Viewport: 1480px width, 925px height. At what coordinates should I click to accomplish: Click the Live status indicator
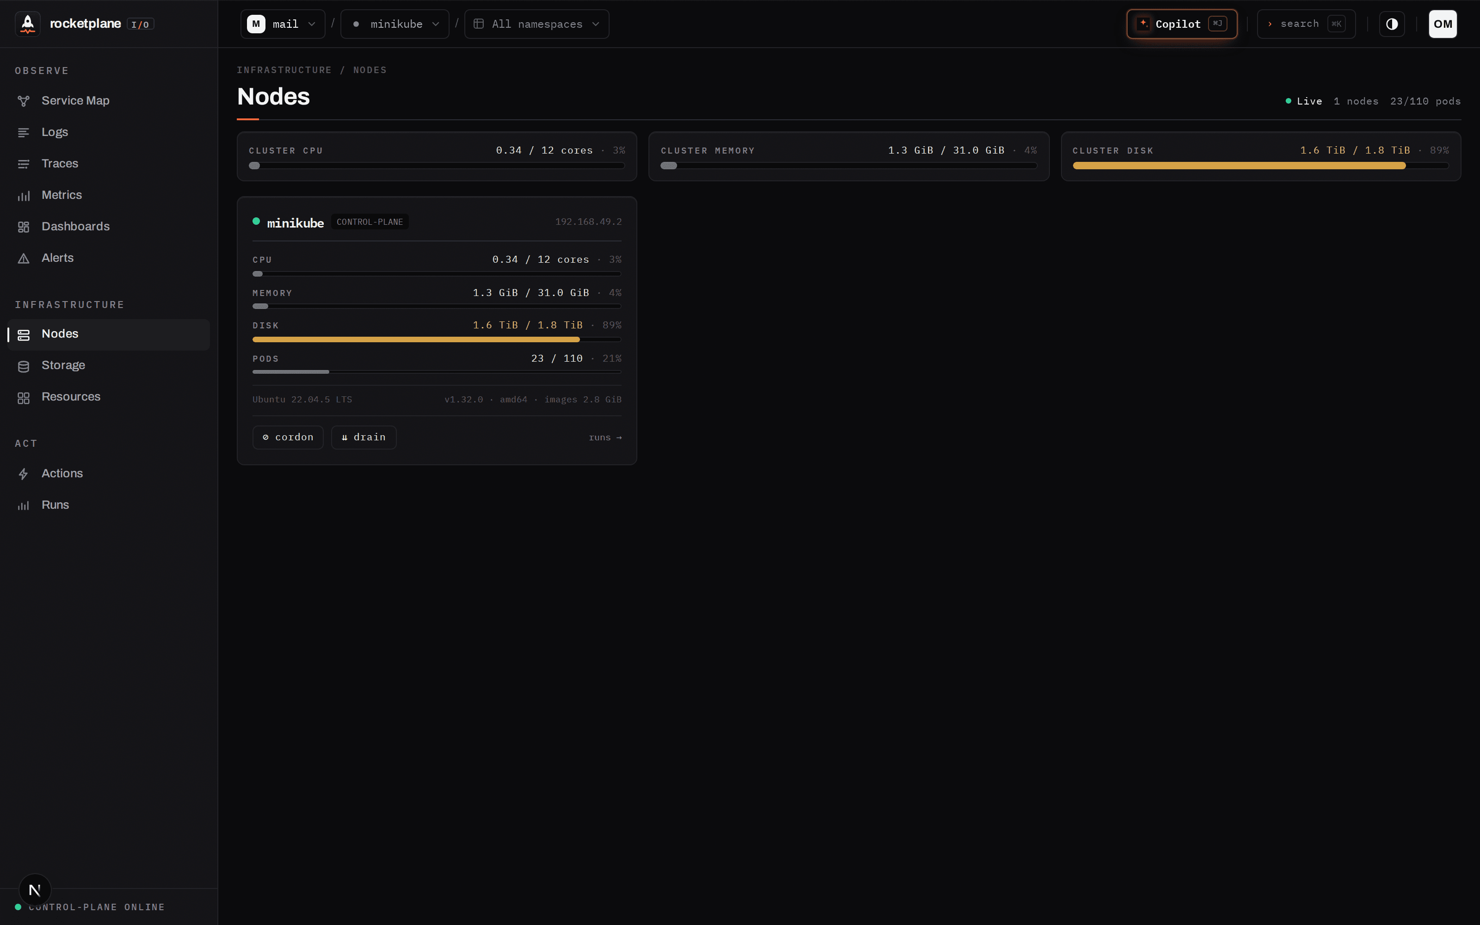1304,102
